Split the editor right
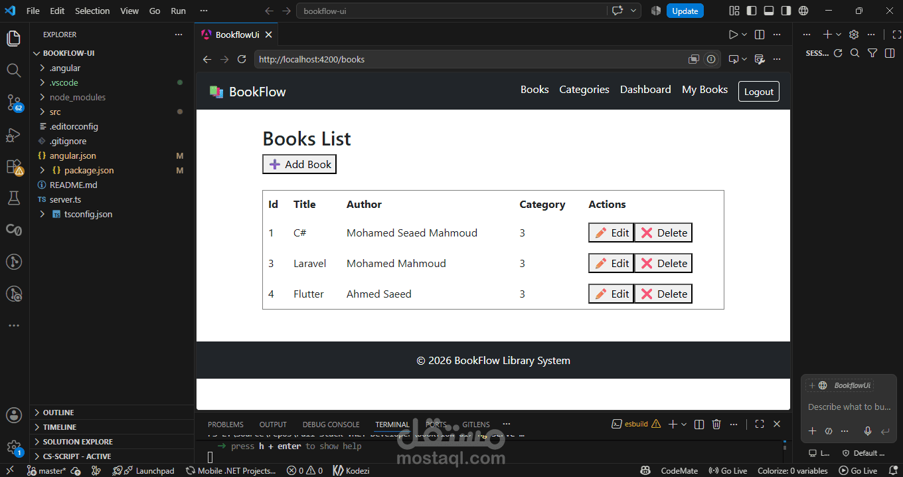Screen dimensions: 903x477 point(760,35)
